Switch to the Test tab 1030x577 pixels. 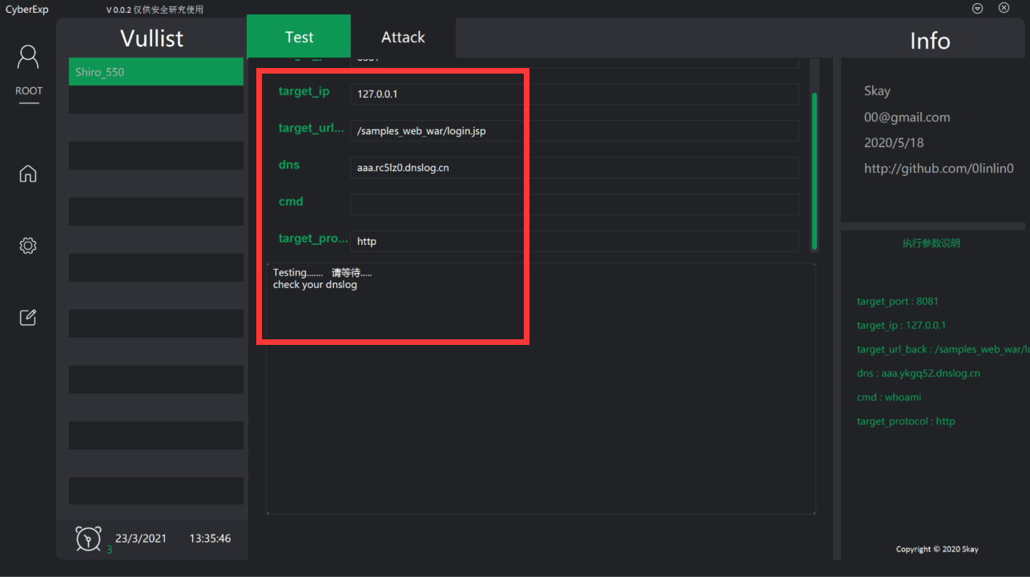[x=299, y=37]
